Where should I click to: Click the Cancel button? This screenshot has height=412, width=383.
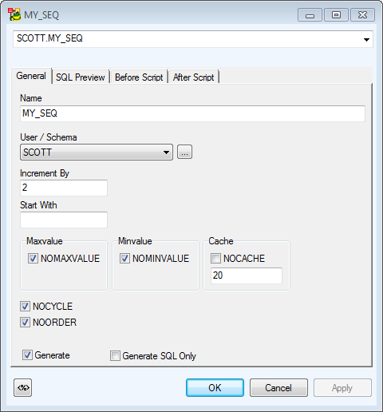click(x=278, y=388)
